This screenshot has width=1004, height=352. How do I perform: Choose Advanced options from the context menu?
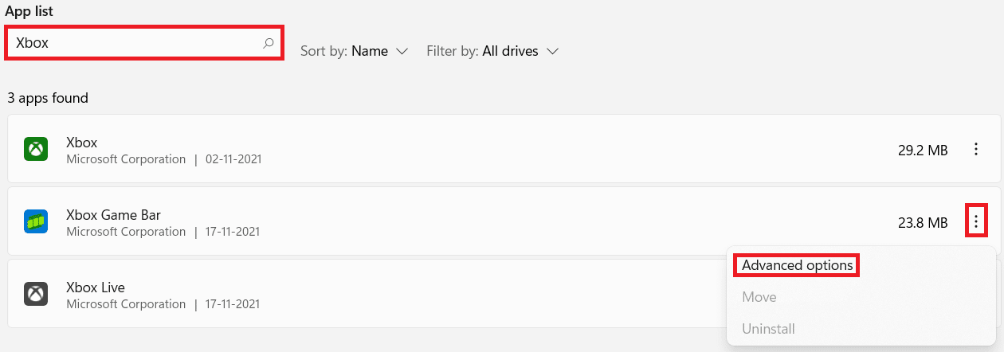[797, 265]
